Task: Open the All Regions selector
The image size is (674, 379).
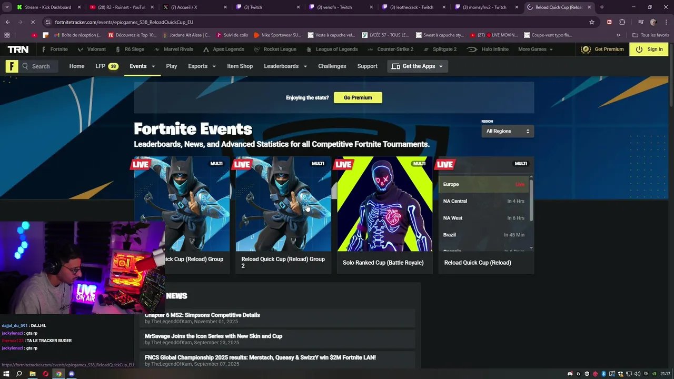Action: click(508, 131)
